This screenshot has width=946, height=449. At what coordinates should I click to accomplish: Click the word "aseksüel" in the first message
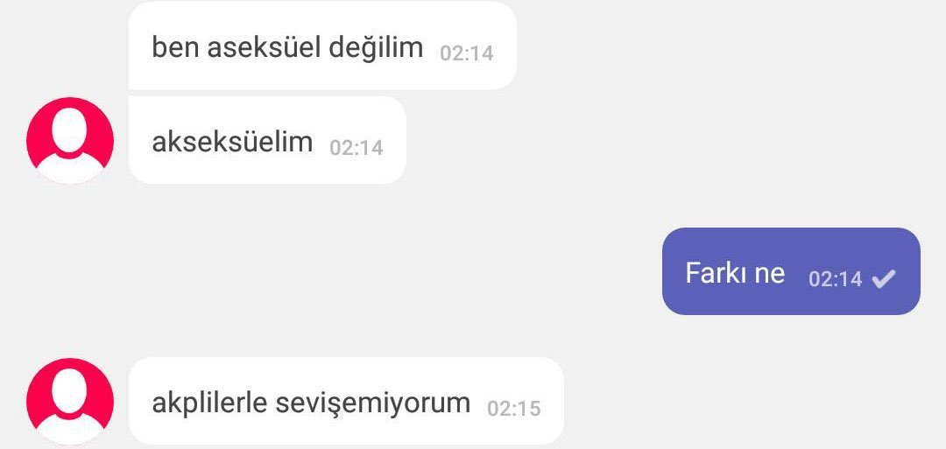264,47
